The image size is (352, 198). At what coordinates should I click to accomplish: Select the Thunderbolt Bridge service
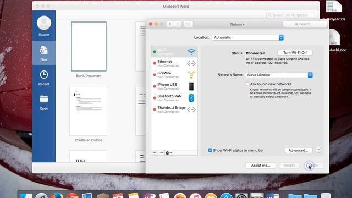[x=174, y=109]
